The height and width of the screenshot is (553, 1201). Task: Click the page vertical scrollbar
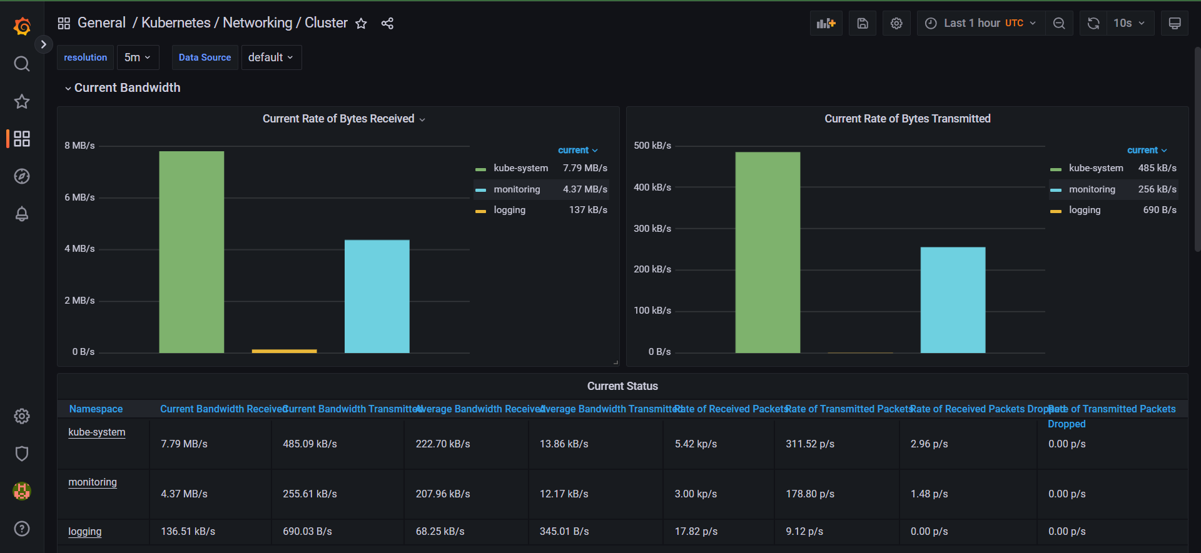[x=1197, y=149]
